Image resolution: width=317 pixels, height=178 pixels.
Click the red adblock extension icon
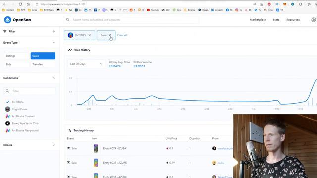(x=269, y=4)
